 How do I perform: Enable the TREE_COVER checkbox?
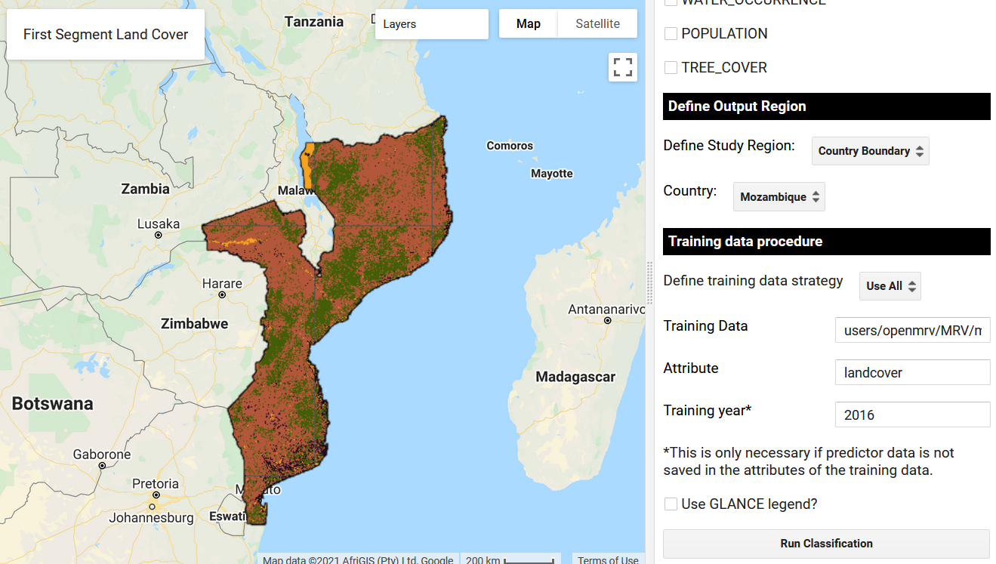pyautogui.click(x=671, y=68)
